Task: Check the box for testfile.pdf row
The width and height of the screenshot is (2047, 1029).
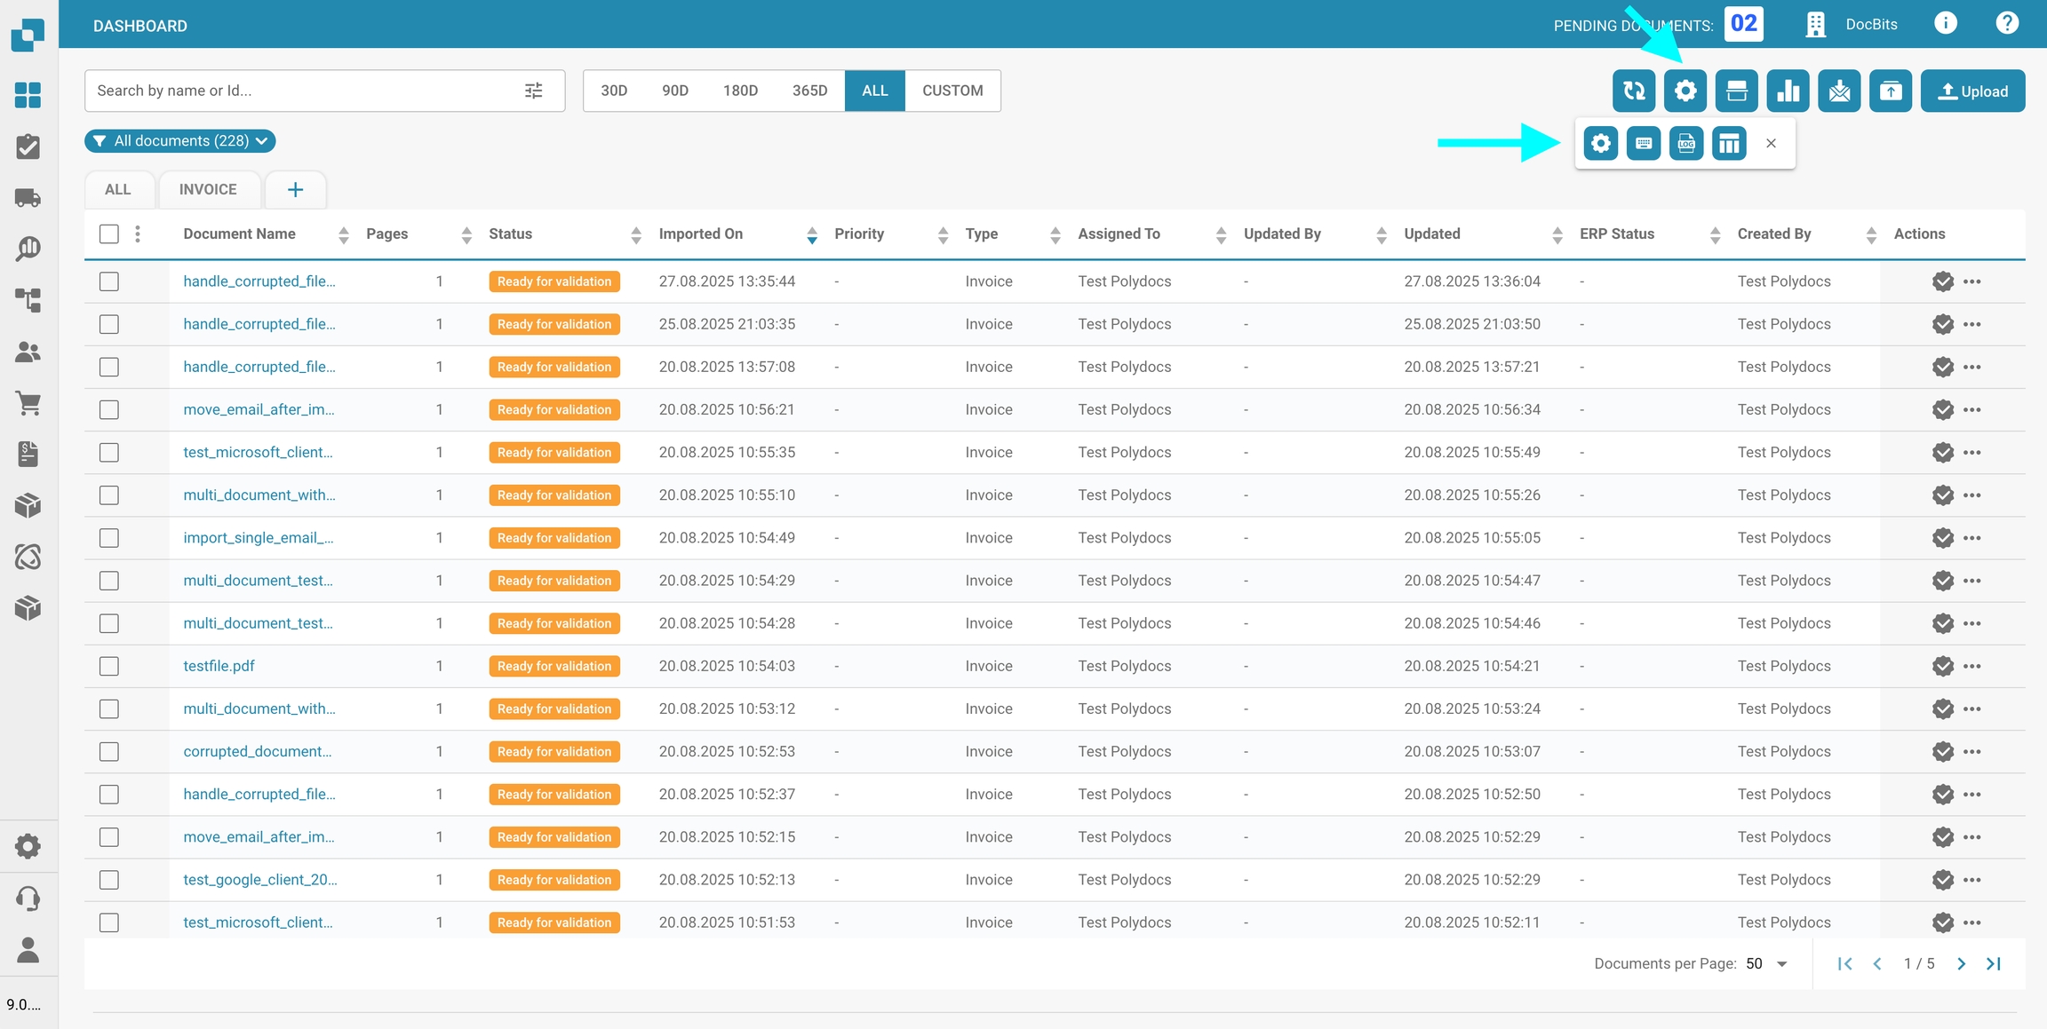Action: tap(109, 666)
